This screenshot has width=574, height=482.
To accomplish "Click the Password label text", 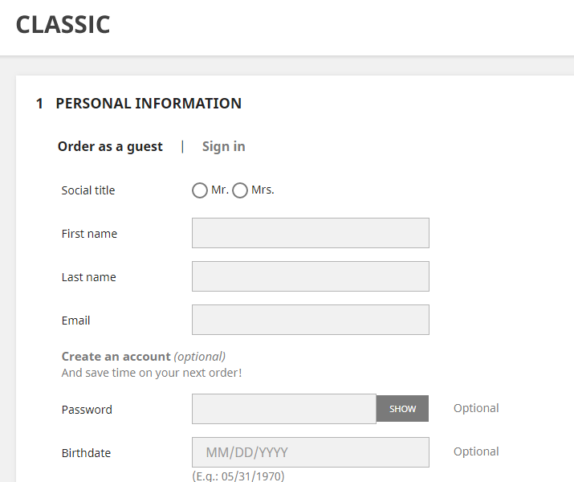I will click(87, 410).
